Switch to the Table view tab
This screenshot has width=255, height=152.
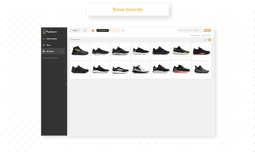pyautogui.click(x=85, y=30)
